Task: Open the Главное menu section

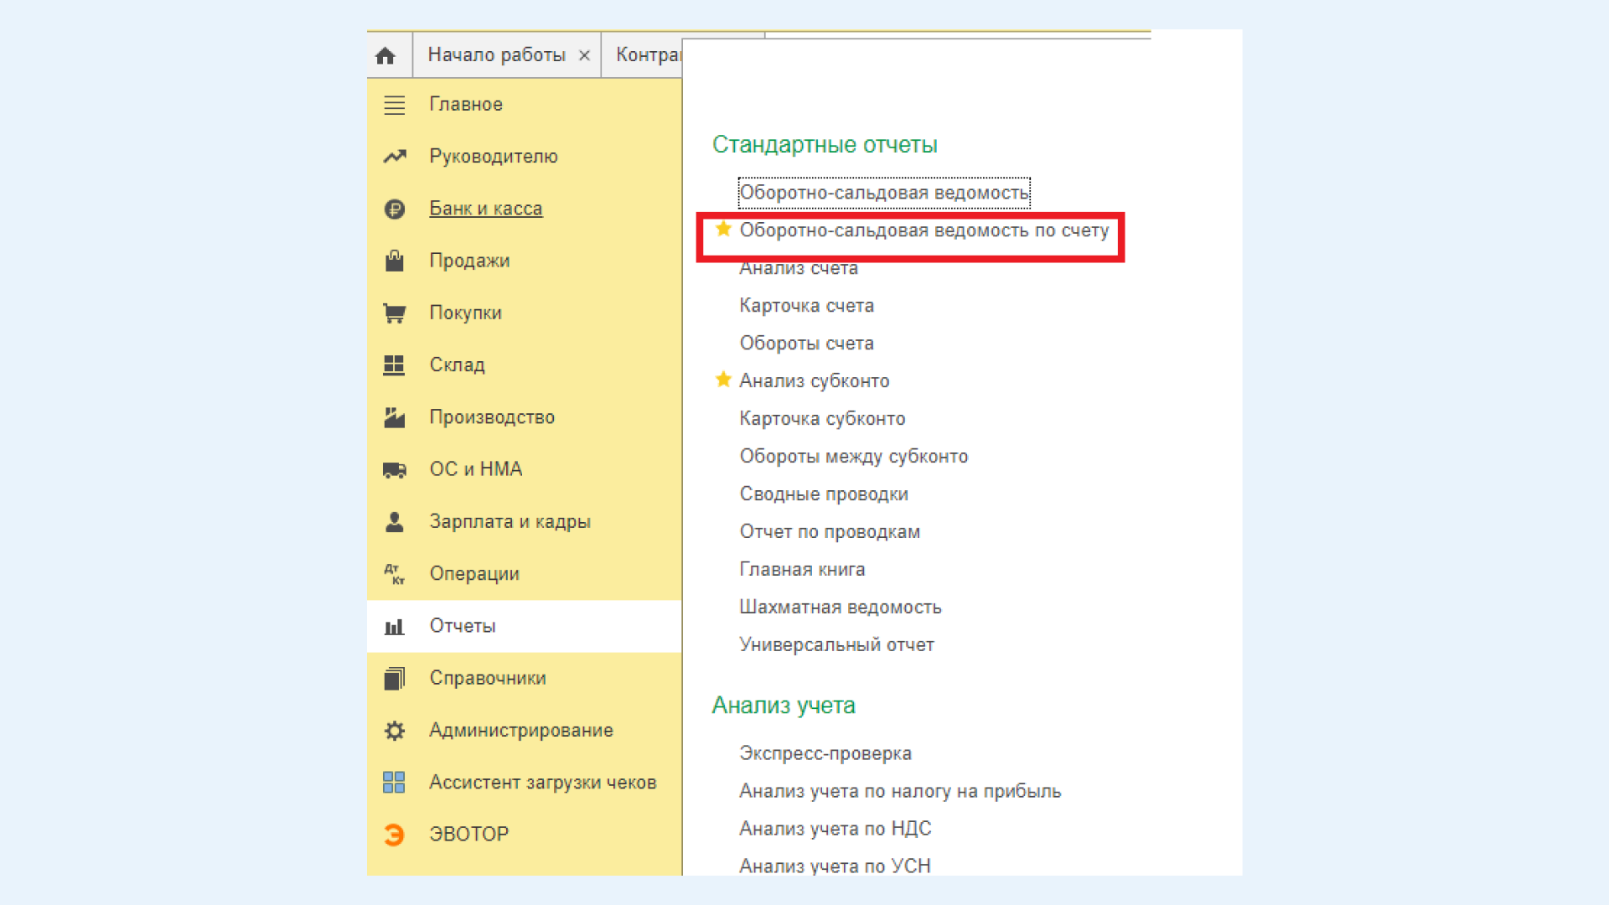Action: [466, 105]
